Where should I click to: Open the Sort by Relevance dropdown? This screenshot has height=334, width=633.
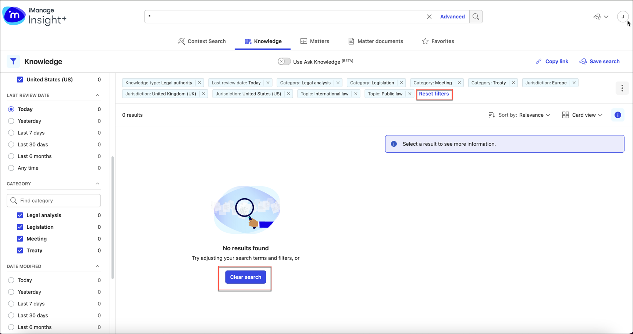coord(519,115)
